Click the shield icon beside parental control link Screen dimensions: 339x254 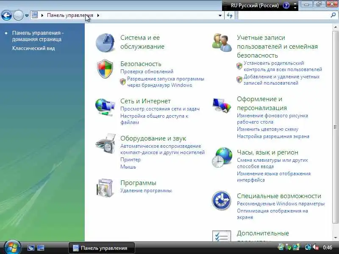point(239,66)
